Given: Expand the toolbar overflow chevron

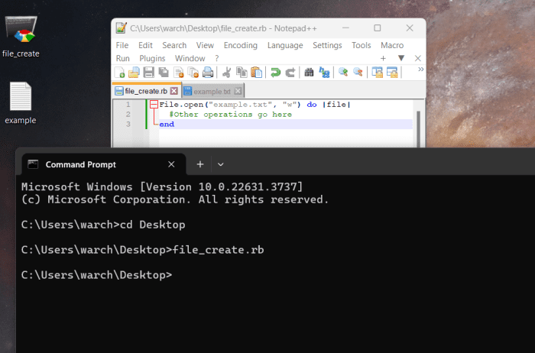Looking at the screenshot, I should tap(420, 70).
